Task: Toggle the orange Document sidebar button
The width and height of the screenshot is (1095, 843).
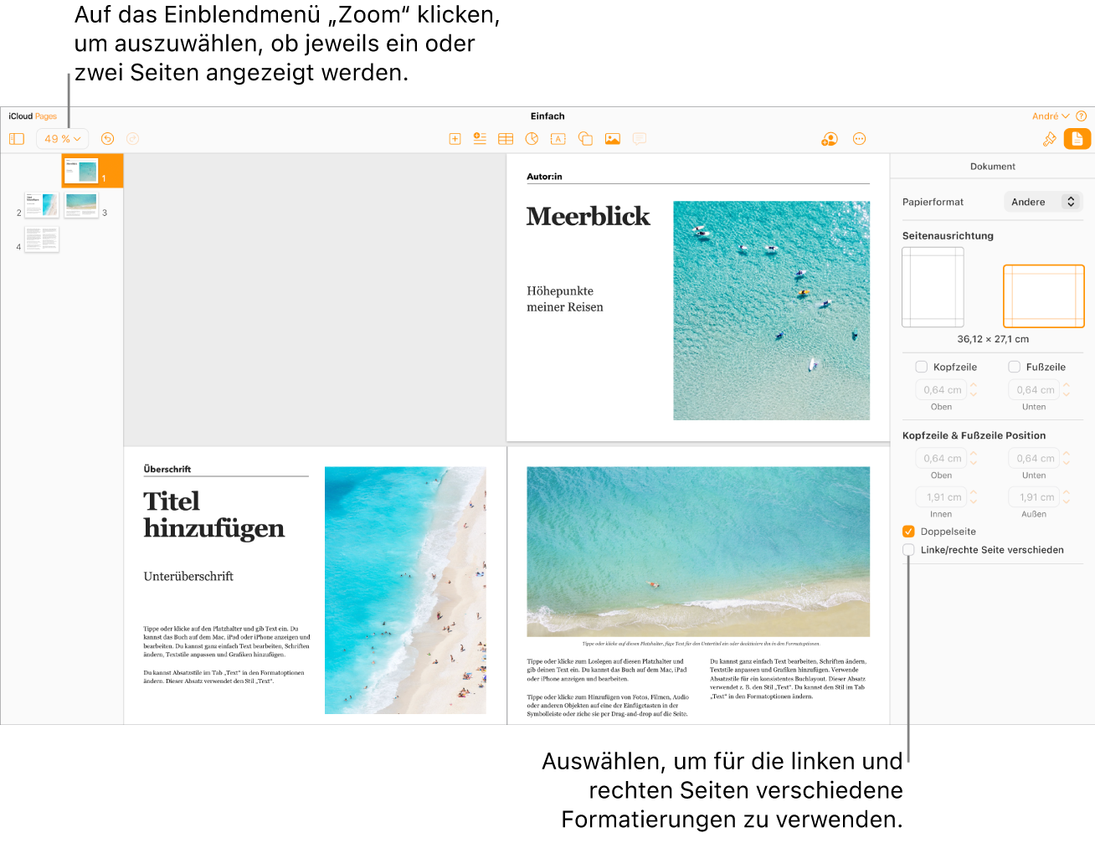Action: 1077,139
